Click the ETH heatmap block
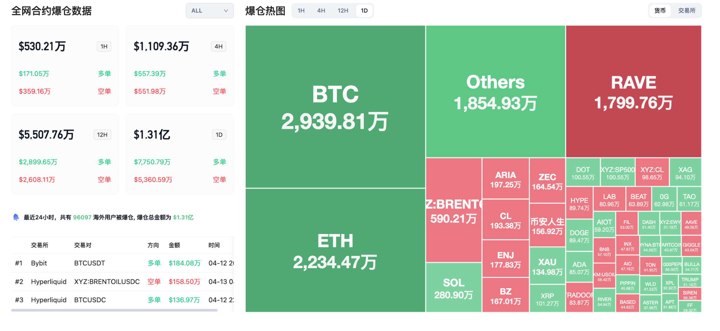The image size is (720, 331). point(335,250)
